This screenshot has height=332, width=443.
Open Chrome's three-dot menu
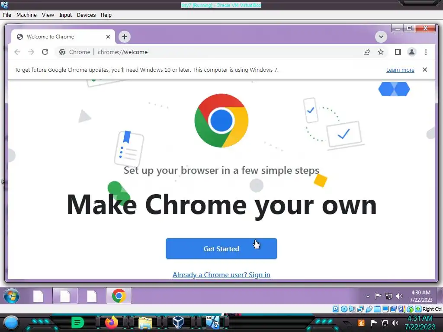426,52
